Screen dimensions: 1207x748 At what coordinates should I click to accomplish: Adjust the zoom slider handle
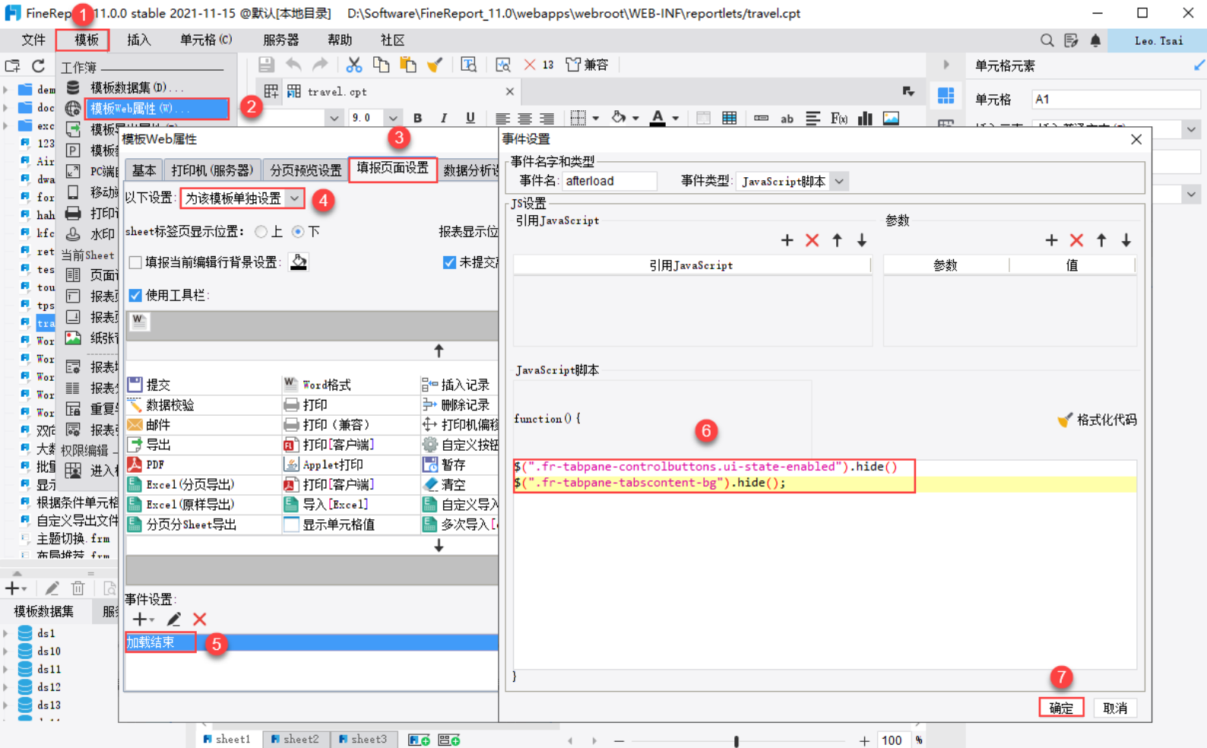pyautogui.click(x=736, y=740)
